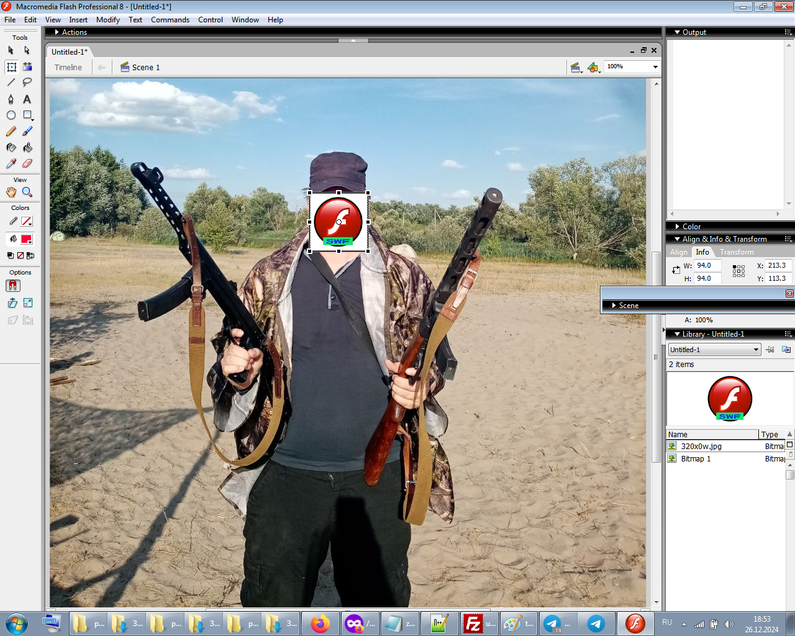Sort library by Name column
The image size is (795, 636).
point(712,435)
